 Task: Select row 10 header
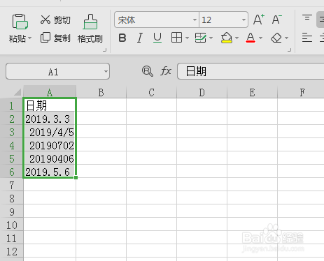click(x=12, y=225)
